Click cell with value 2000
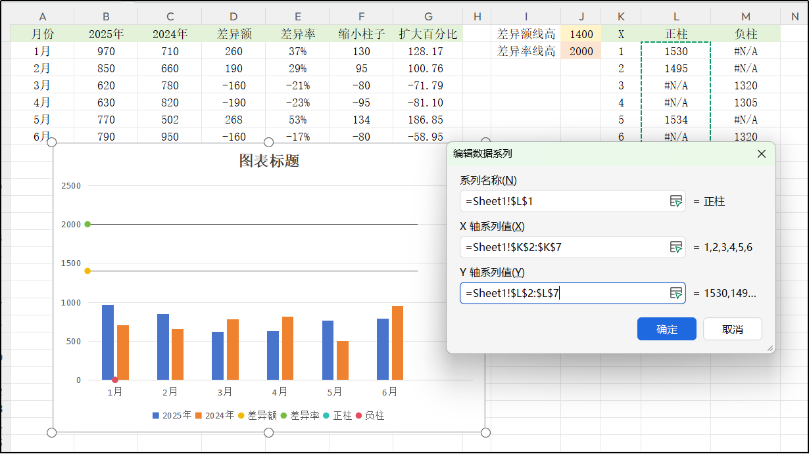The width and height of the screenshot is (809, 454). pos(581,51)
